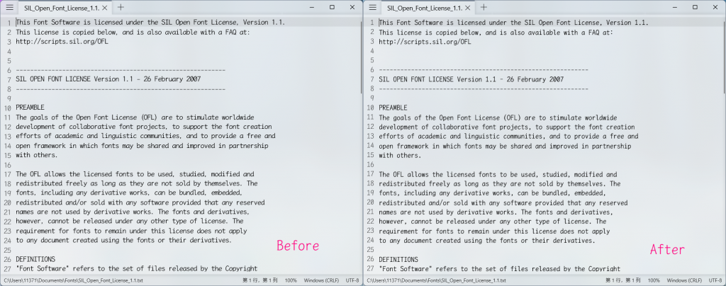The height and width of the screenshot is (286, 726).
Task: Minimize the right Notepad window
Action: (675, 7)
